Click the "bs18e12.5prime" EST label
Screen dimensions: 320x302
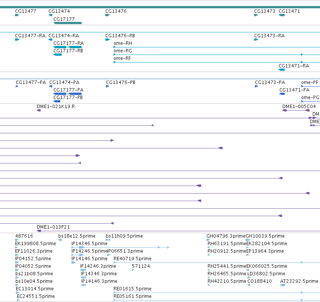[77, 236]
